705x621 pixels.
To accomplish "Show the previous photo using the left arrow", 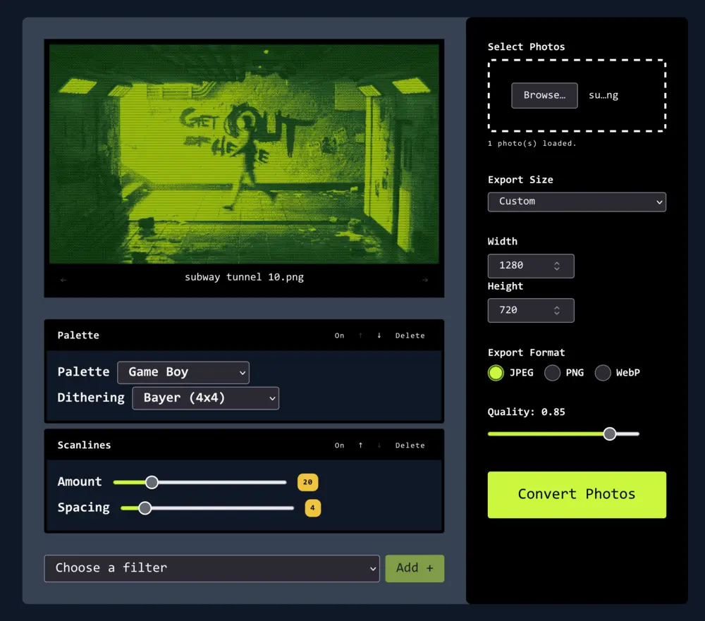I will [63, 278].
